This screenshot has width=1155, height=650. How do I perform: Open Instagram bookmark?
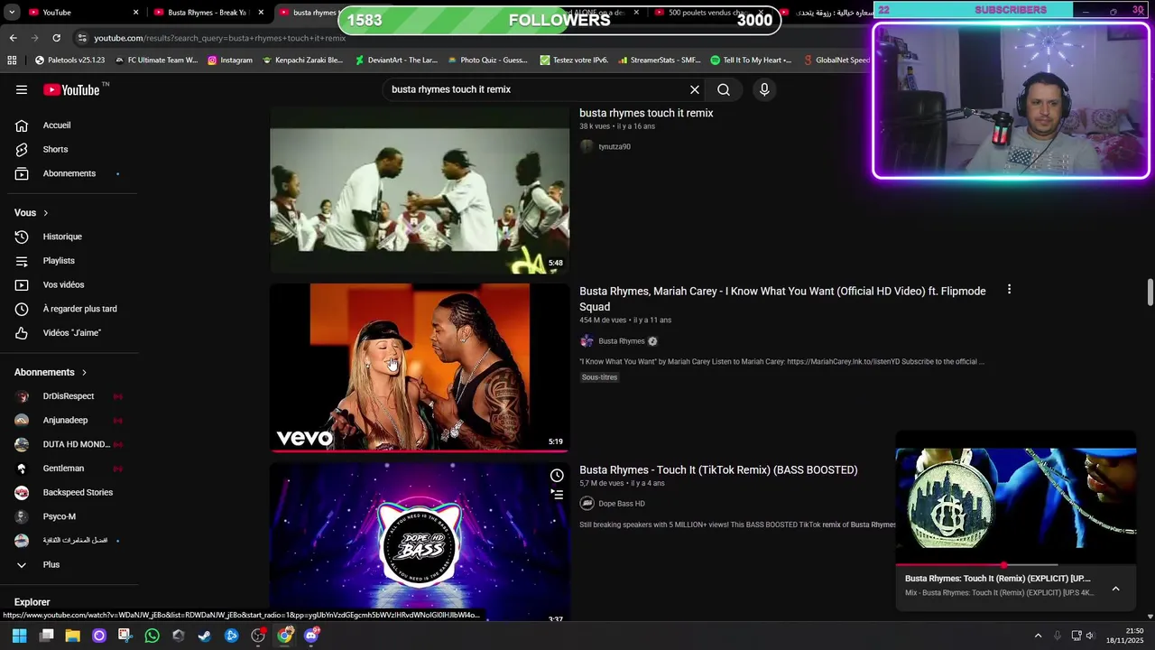(x=230, y=60)
